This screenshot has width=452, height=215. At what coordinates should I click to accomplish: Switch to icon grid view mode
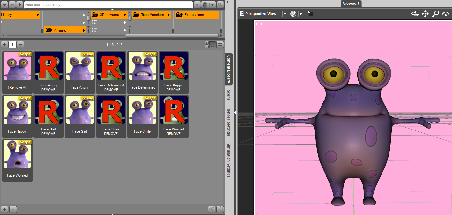pyautogui.click(x=212, y=45)
